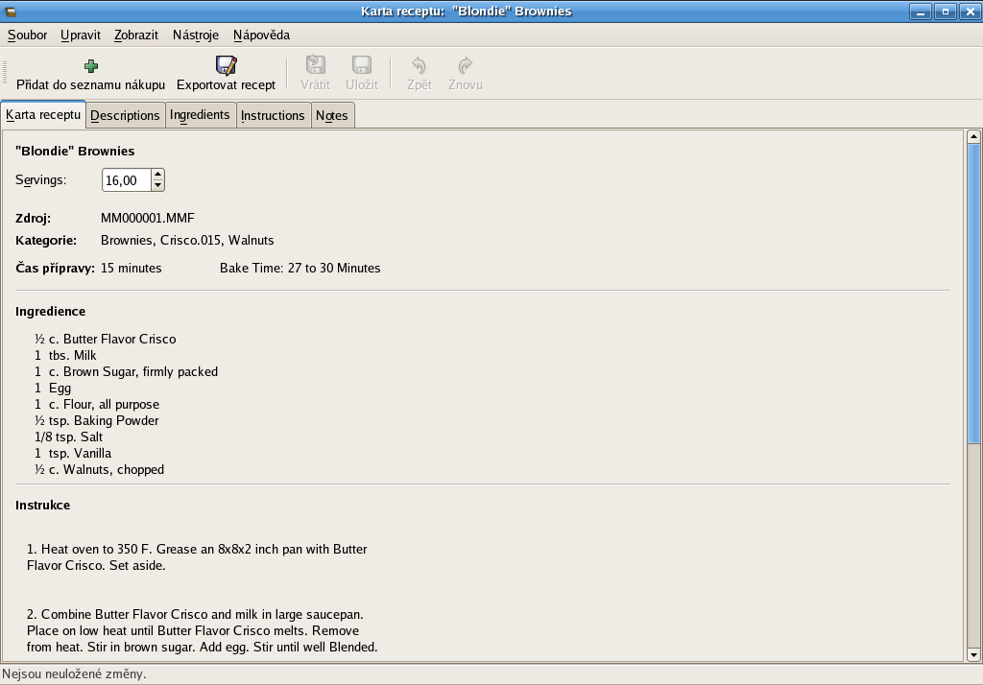Click instruction step 1 Heat oven text
Image resolution: width=983 pixels, height=685 pixels.
[x=197, y=557]
